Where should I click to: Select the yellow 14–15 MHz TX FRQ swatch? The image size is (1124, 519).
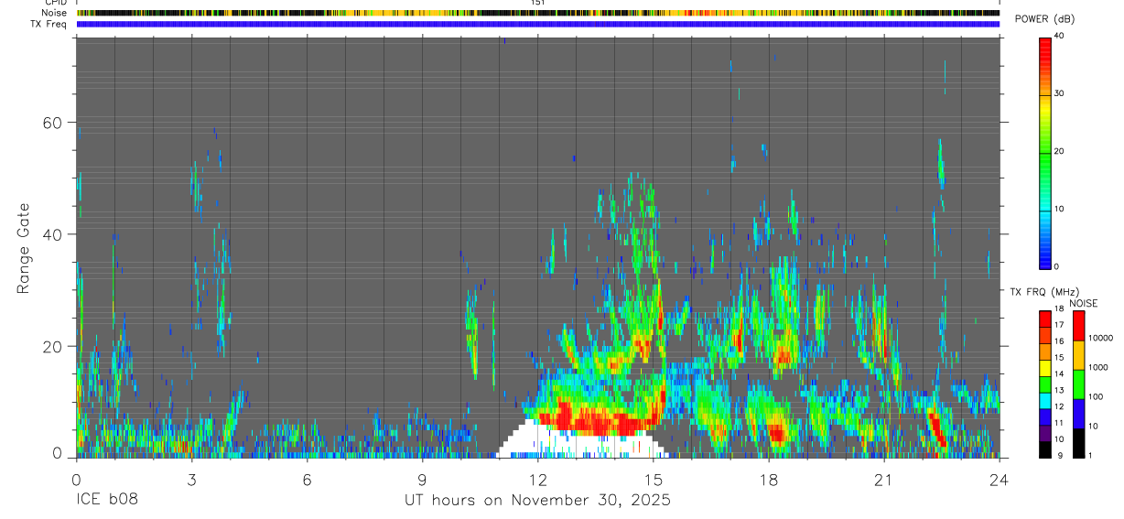point(1045,367)
